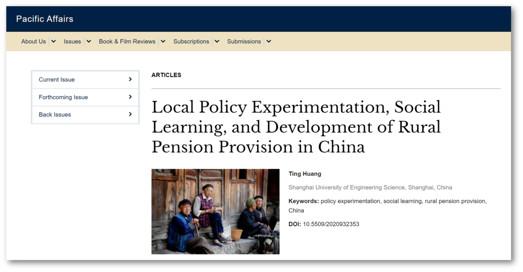Expand the Book & Film Reviews chevron

pyautogui.click(x=163, y=41)
